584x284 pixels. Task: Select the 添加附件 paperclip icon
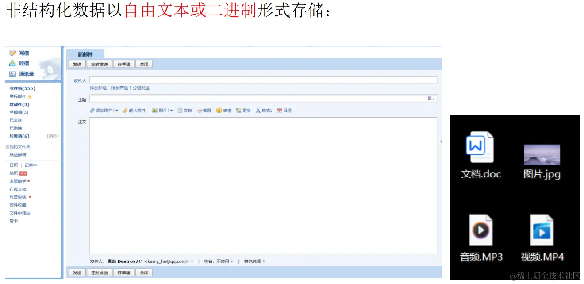pyautogui.click(x=91, y=111)
